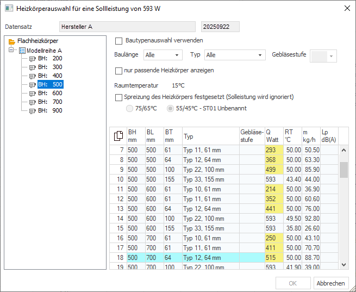The image size is (356, 292).
Task: Click highlighted row 18 'Typ 12, 64 mm'
Action: coord(211,258)
